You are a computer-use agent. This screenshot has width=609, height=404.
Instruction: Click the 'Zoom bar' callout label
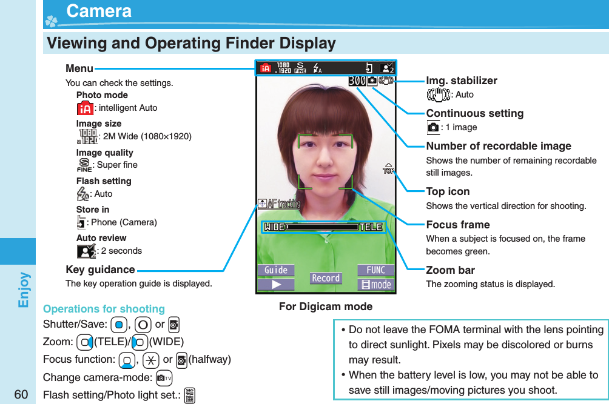tap(451, 270)
